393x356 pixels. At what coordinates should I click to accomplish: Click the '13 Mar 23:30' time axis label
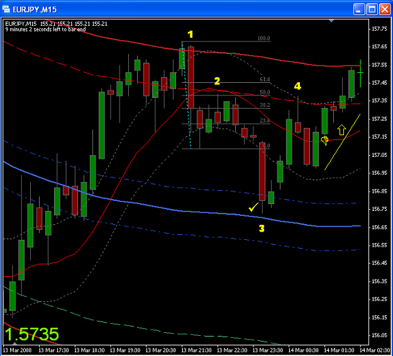tap(268, 350)
